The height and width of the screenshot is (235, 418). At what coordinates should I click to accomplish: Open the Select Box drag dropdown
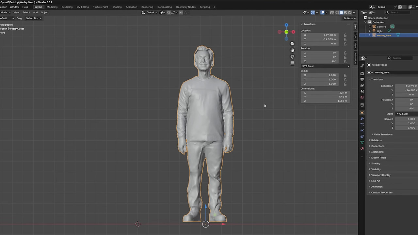pos(33,18)
